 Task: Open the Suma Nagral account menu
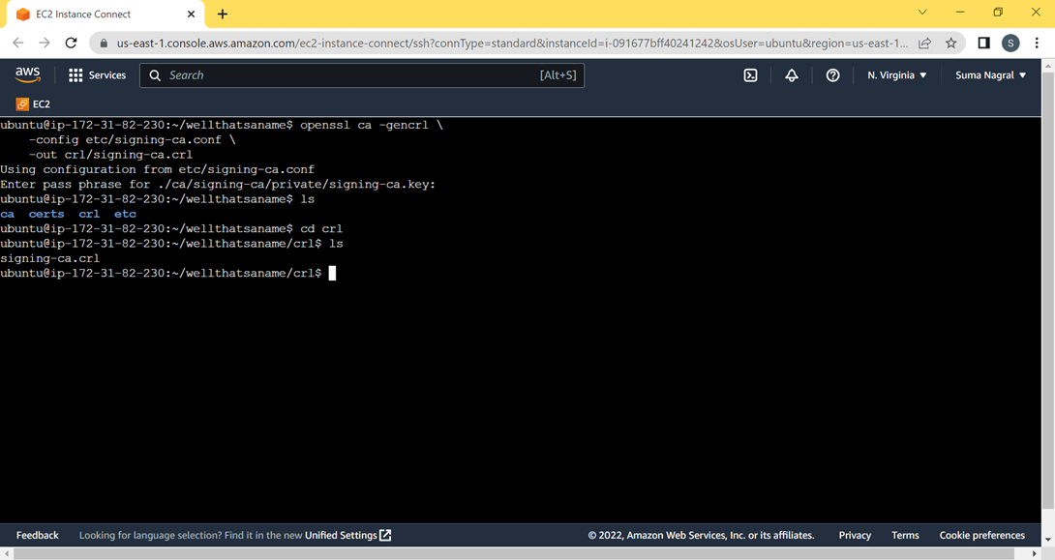(989, 74)
